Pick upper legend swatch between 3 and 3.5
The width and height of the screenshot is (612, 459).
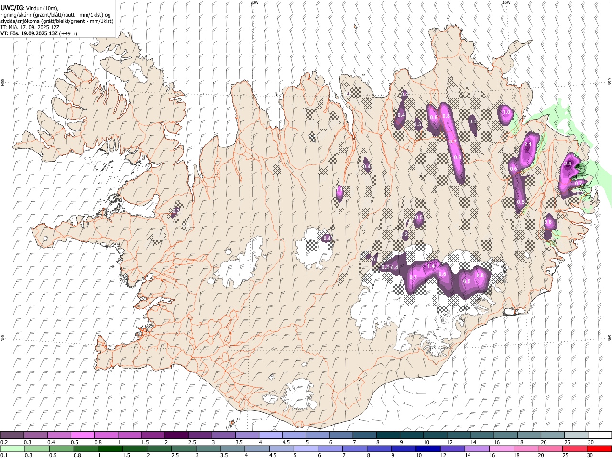coord(224,435)
